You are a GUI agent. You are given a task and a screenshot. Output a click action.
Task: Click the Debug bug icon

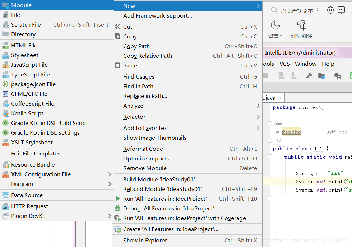coord(117,209)
